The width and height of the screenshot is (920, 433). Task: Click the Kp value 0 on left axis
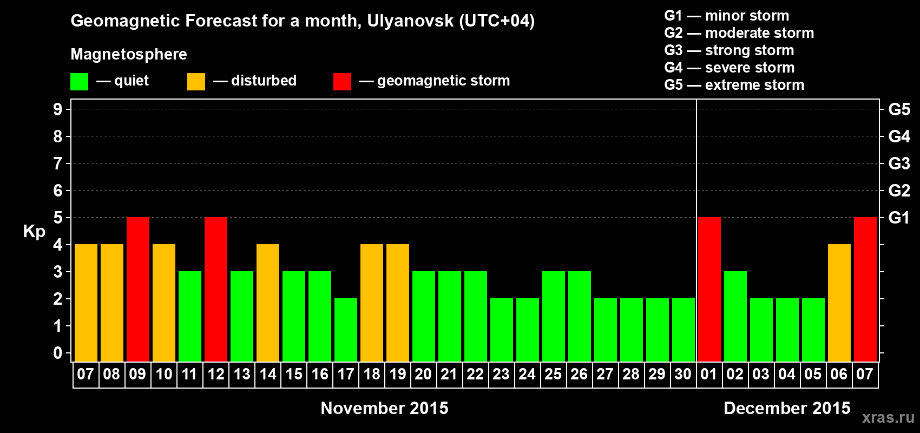pos(58,353)
